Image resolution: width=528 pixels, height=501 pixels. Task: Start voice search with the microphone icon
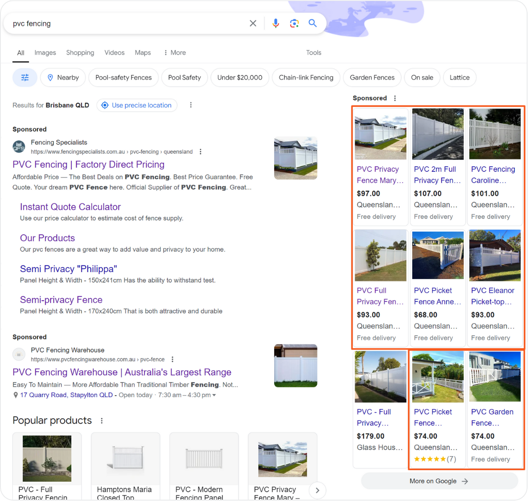pyautogui.click(x=275, y=23)
